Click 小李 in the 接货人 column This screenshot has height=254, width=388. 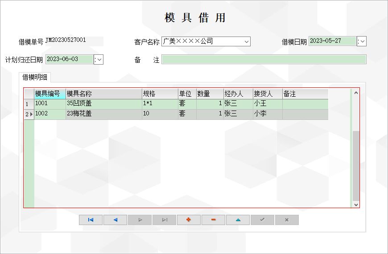(x=268, y=115)
